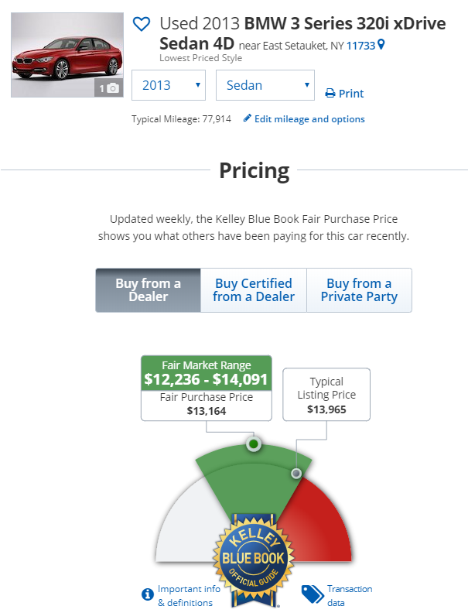The height and width of the screenshot is (613, 468).
Task: Click the transaction data tag icon
Action: (312, 594)
